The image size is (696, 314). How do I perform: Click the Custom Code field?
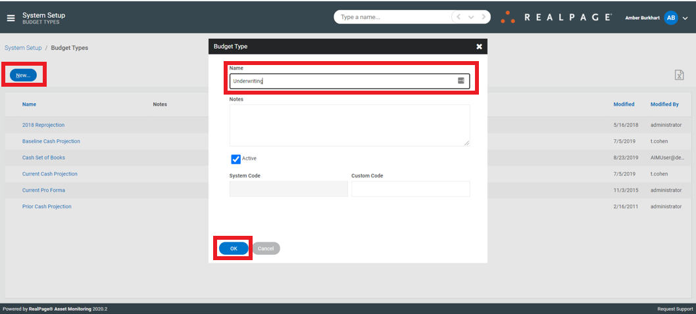click(x=410, y=189)
